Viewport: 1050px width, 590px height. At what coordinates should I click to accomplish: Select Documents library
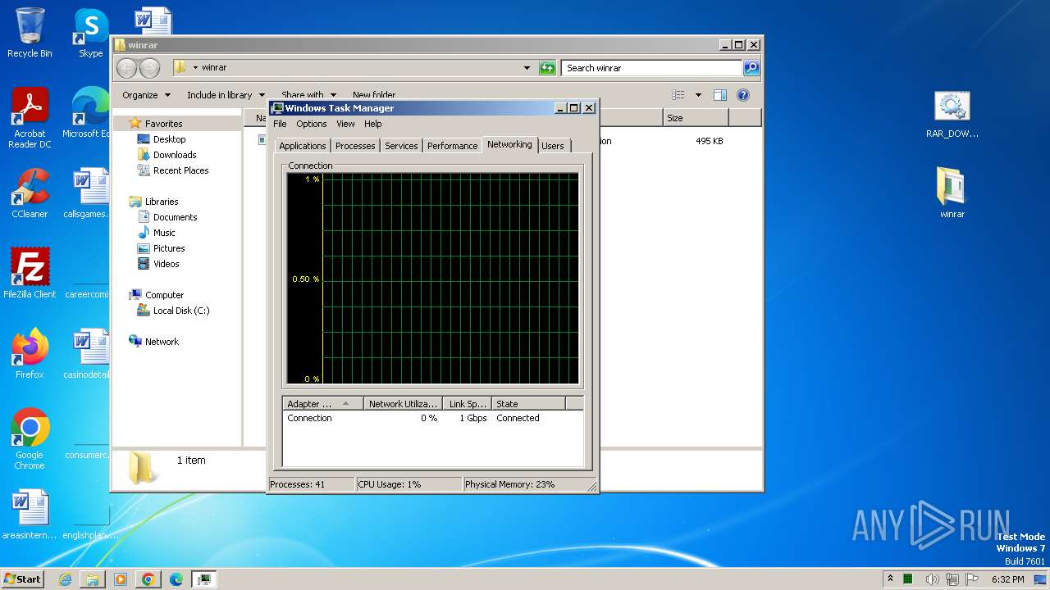(x=175, y=217)
